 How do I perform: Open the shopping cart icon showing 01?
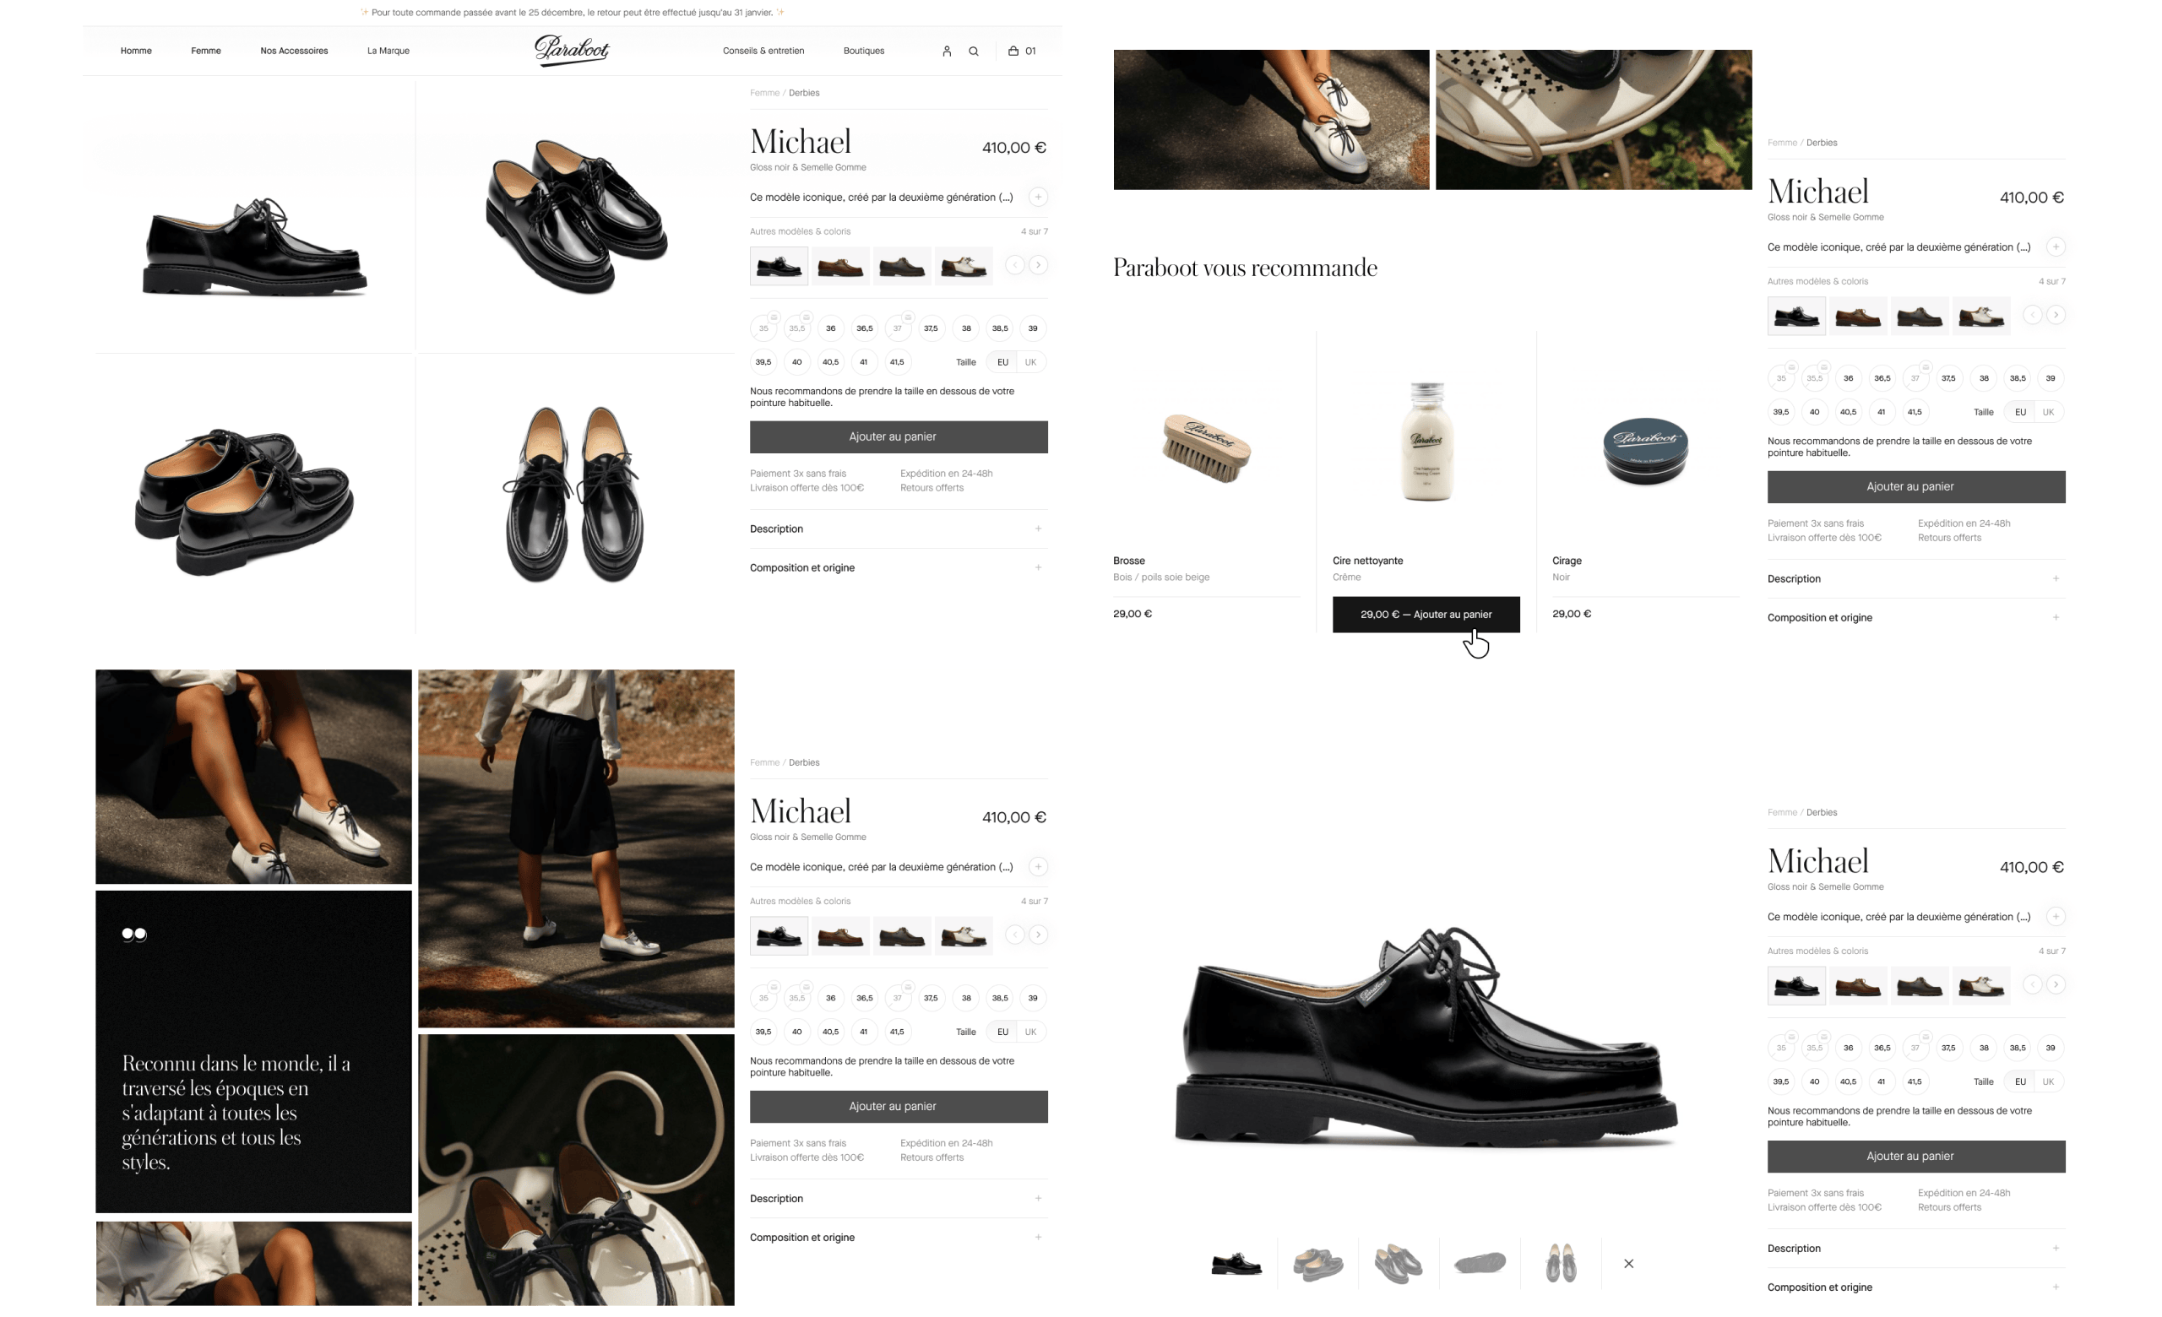point(1021,51)
